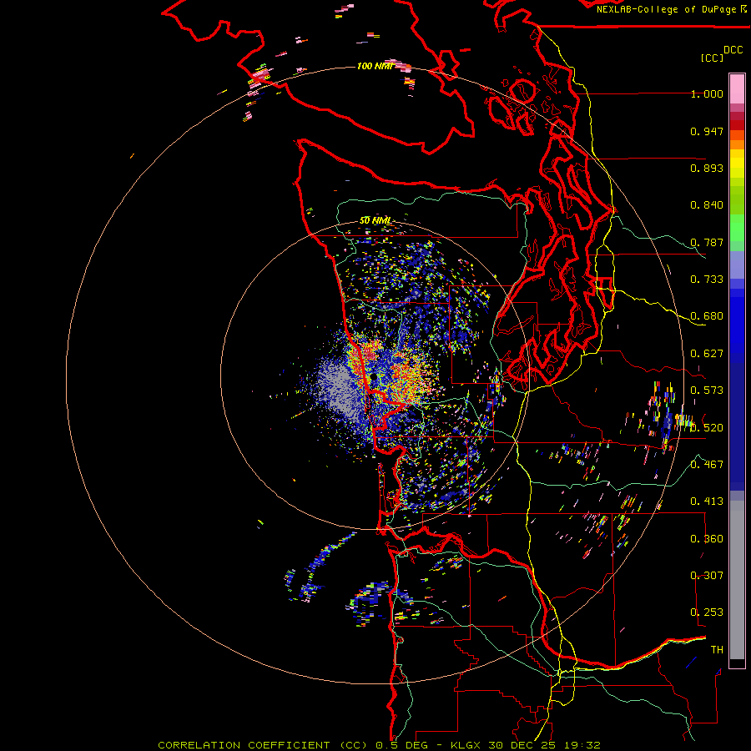Image resolution: width=751 pixels, height=751 pixels.
Task: Select the 0.307 scale value
Action: click(x=707, y=576)
